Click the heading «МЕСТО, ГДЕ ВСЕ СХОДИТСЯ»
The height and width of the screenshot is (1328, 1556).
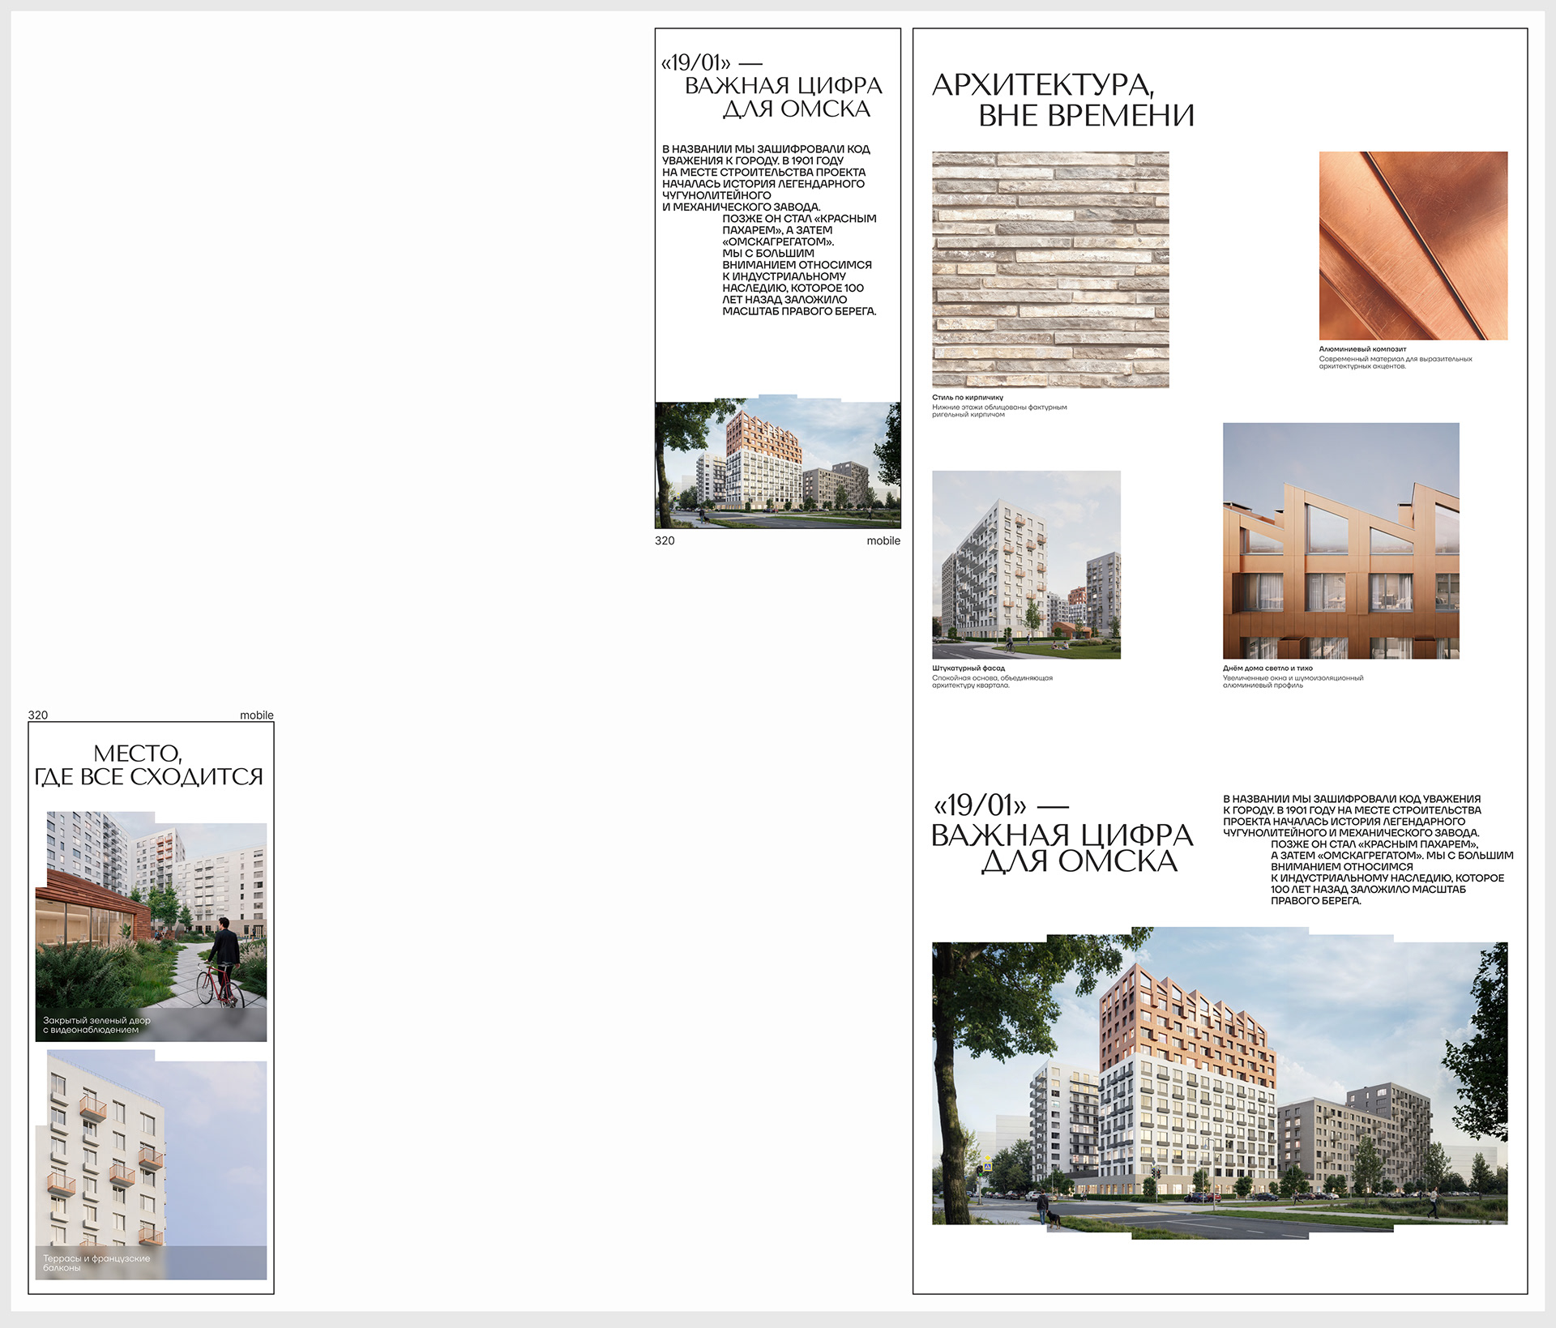point(149,765)
